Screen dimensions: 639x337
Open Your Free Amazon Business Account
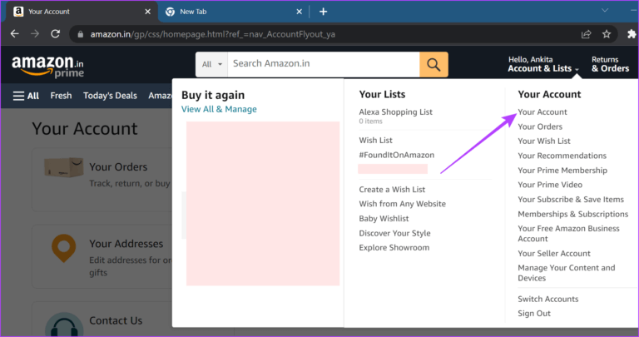click(x=568, y=234)
